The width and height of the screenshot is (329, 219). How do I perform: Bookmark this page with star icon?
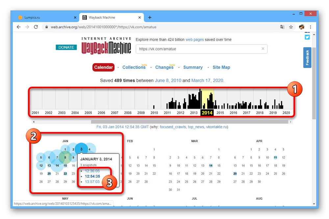pos(291,27)
